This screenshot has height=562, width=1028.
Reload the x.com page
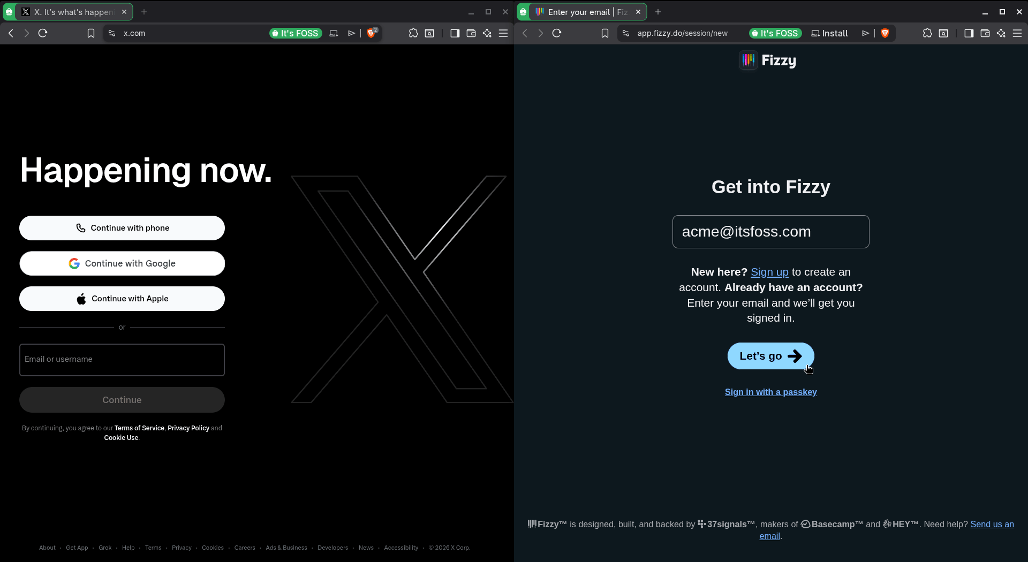pos(43,33)
